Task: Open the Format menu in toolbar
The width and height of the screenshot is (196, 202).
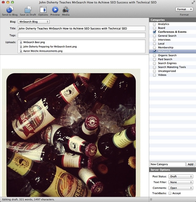Action: coord(184,9)
